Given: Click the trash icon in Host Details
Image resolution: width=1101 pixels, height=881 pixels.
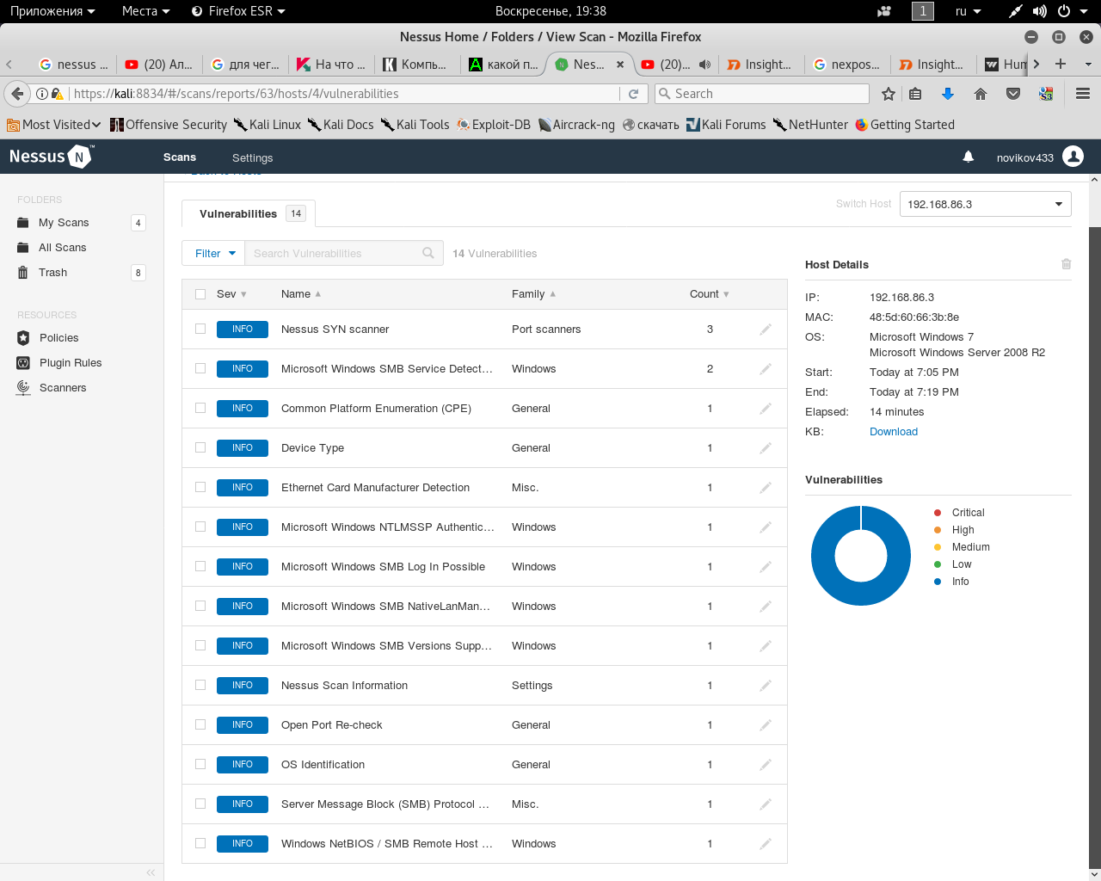Looking at the screenshot, I should point(1066,264).
